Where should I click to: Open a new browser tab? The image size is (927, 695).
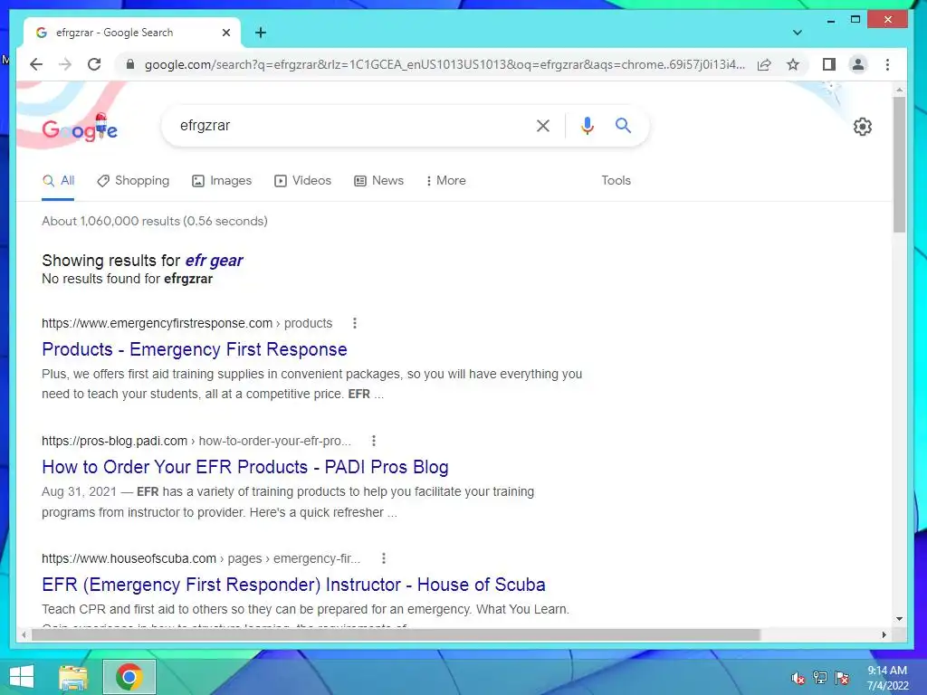pos(261,33)
